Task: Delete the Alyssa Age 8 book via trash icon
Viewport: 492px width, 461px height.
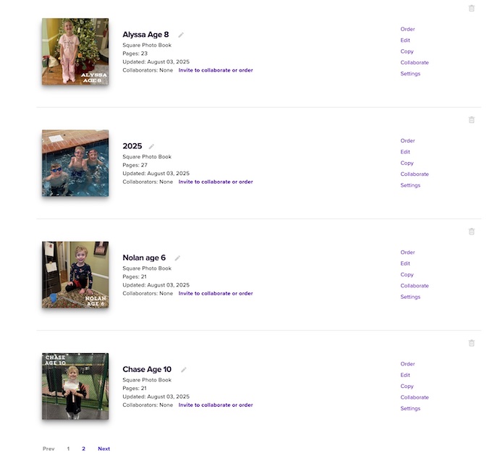Action: coord(472,8)
